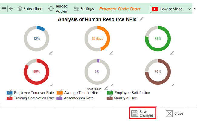Click the Subscribed dollar icon
The width and height of the screenshot is (197, 122).
click(x=20, y=9)
